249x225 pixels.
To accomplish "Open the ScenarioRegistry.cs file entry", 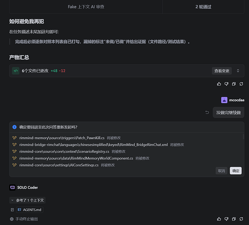I will click(x=64, y=152).
